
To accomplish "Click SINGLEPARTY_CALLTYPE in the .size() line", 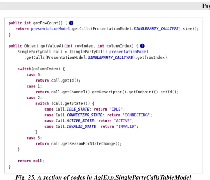I will tap(156, 29).
